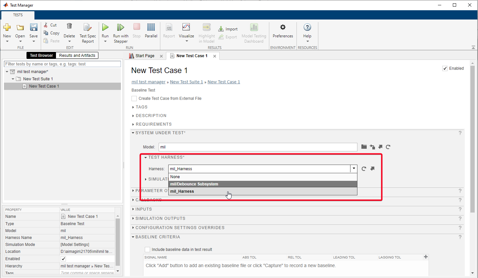Screen dimensions: 478x278
Task: Enable Include baseline data in test result
Action: coord(147,250)
